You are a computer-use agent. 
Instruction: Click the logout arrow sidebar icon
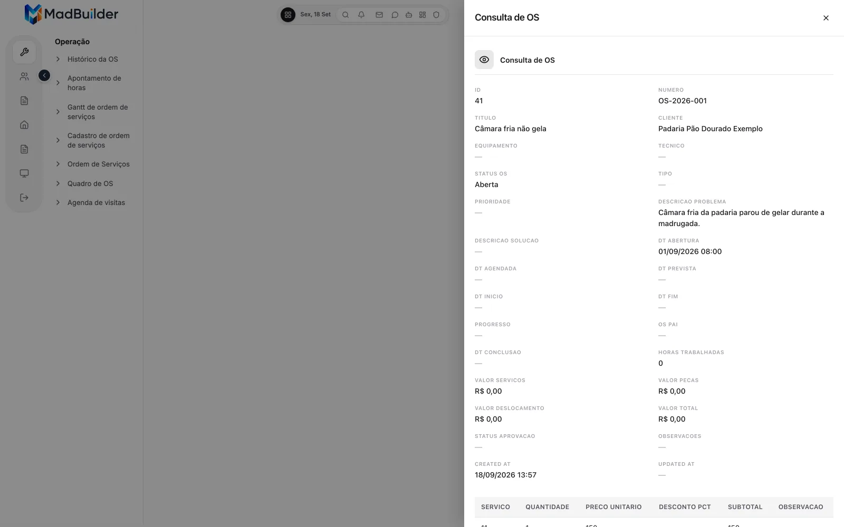click(24, 198)
